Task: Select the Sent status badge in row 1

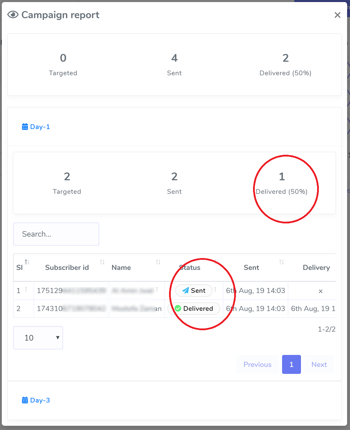Action: 194,290
